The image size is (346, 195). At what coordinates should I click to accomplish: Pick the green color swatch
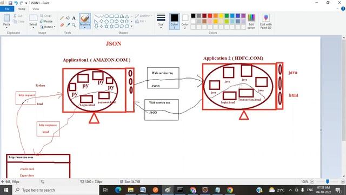pos(227,16)
